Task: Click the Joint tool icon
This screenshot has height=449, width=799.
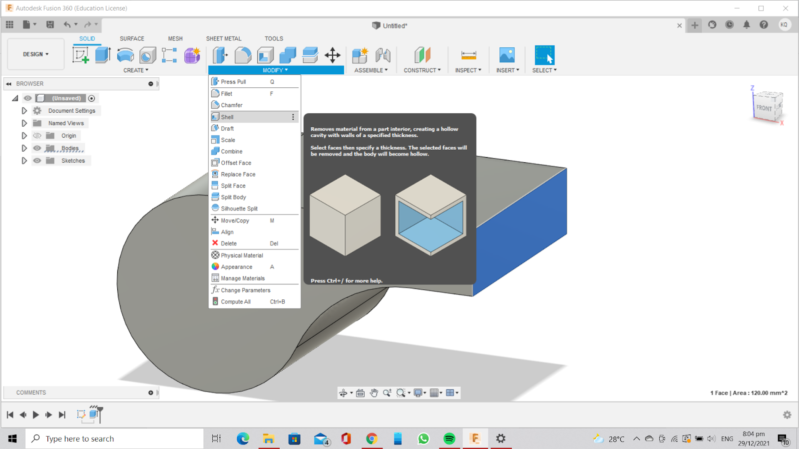Action: [x=383, y=55]
